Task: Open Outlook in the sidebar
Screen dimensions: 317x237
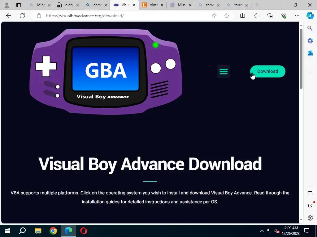Action: pos(310,53)
